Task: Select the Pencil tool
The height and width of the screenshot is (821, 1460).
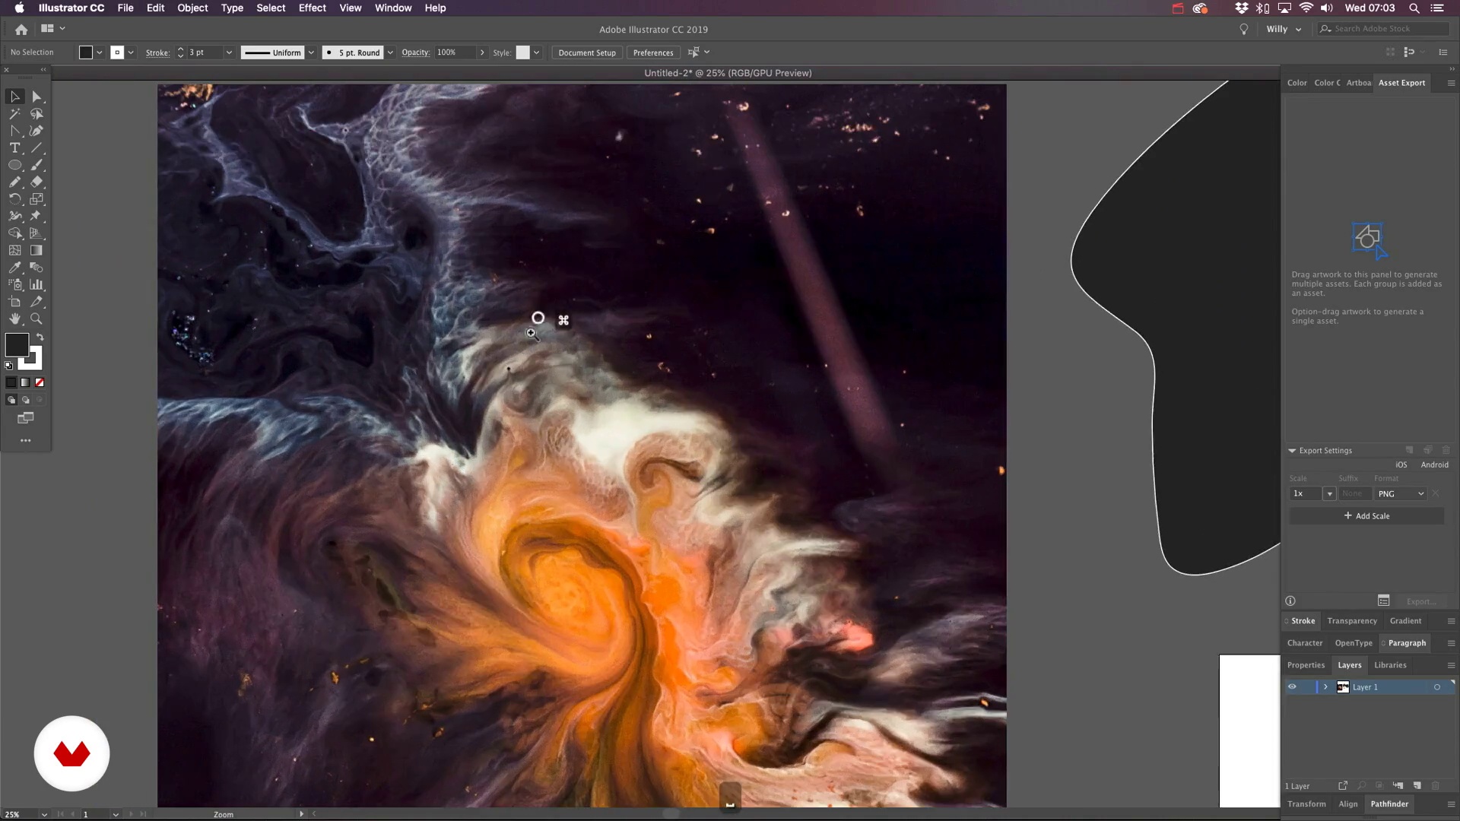Action: point(14,182)
